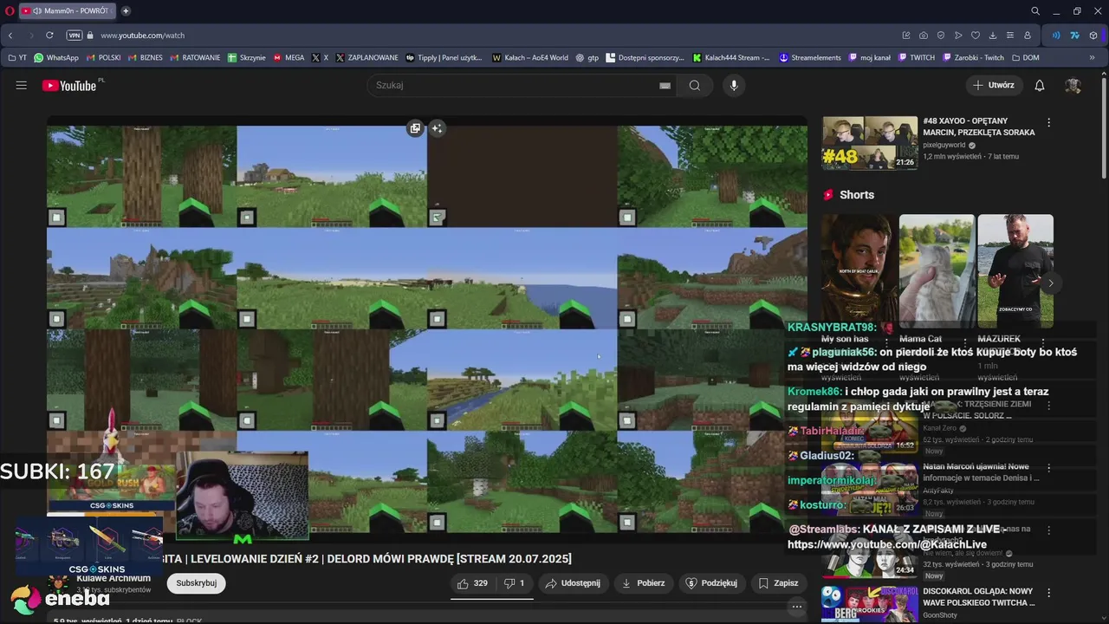
Task: Mute the tab via speaker icon
Action: pos(37,11)
